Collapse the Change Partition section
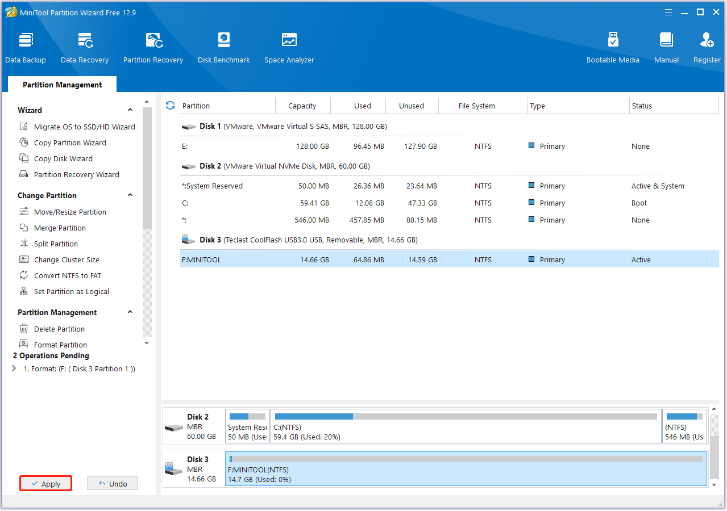The width and height of the screenshot is (727, 511). [x=130, y=195]
